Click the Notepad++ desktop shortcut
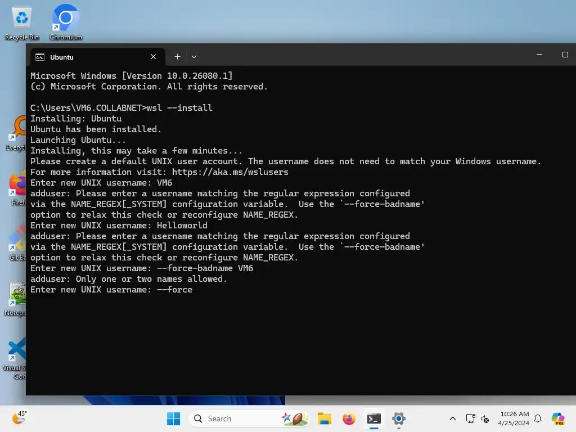The height and width of the screenshot is (432, 576). click(x=15, y=298)
